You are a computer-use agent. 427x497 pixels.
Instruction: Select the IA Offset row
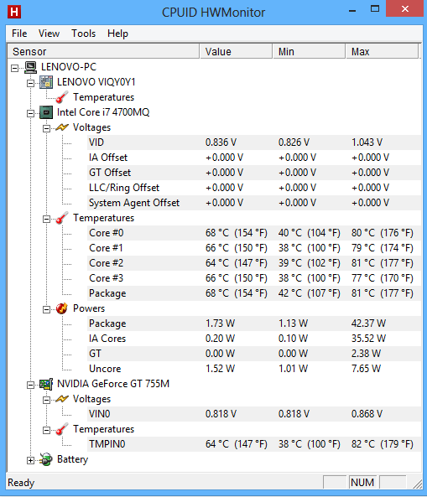coord(254,158)
